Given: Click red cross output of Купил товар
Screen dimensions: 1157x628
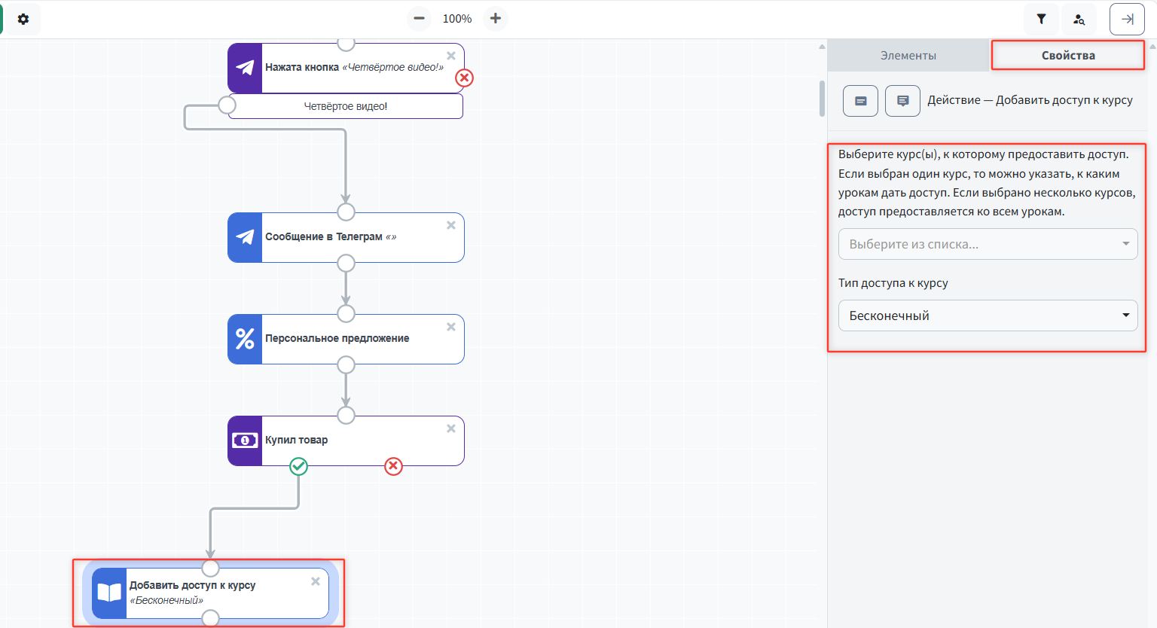Looking at the screenshot, I should tap(393, 467).
